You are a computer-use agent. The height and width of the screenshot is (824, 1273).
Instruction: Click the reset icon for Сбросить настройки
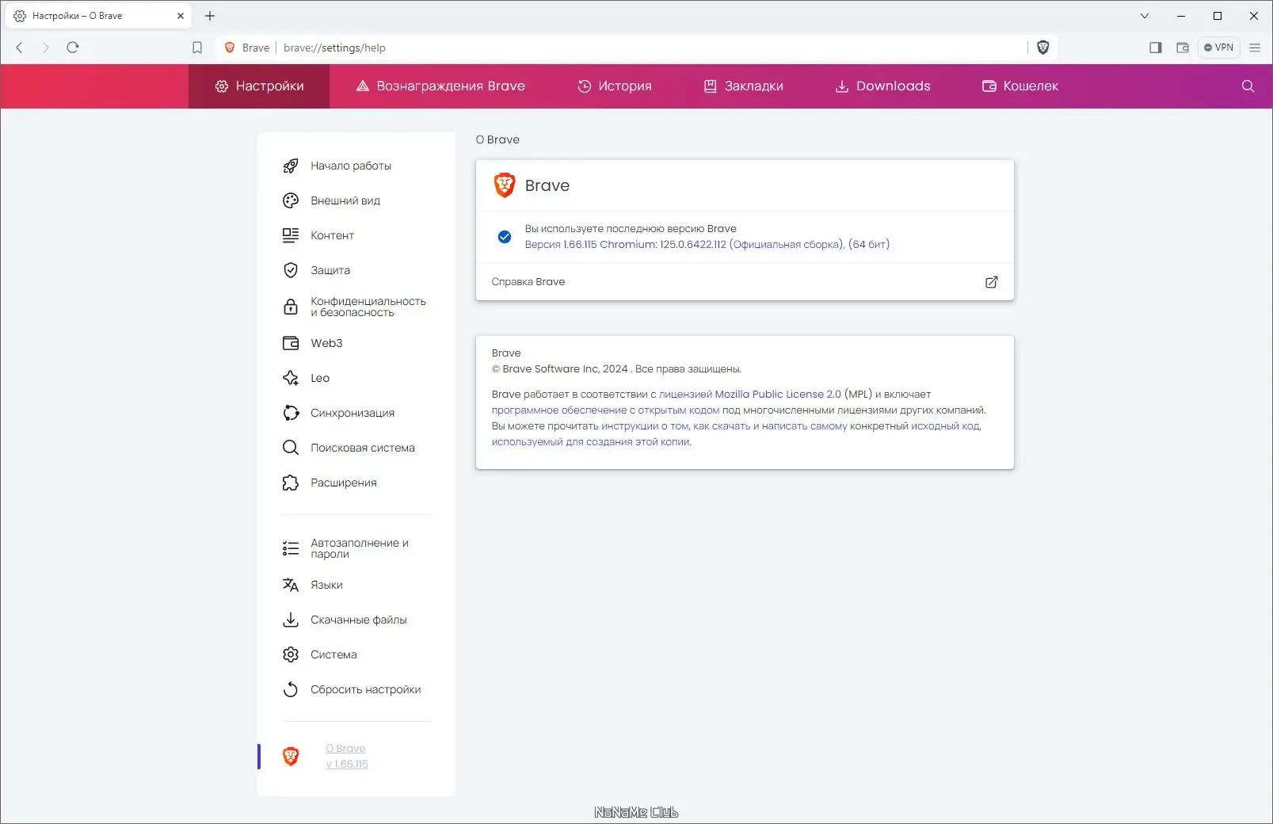[x=291, y=689]
